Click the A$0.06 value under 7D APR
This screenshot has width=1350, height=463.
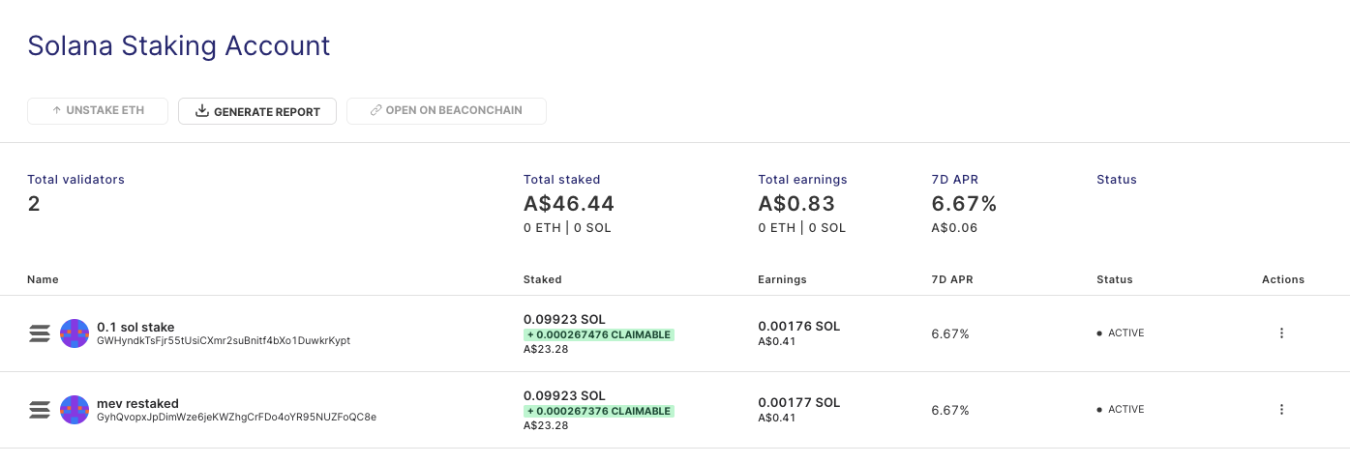[954, 228]
